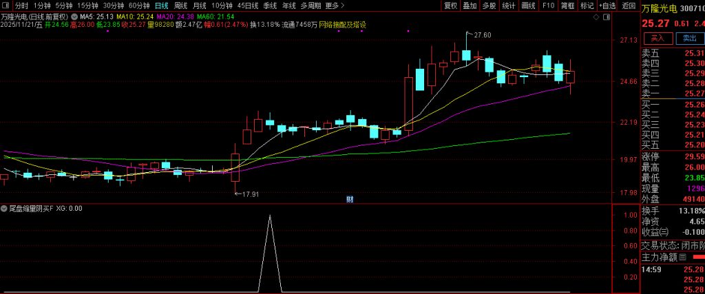
Task: Expand the 复权 adjustment options
Action: [x=450, y=6]
